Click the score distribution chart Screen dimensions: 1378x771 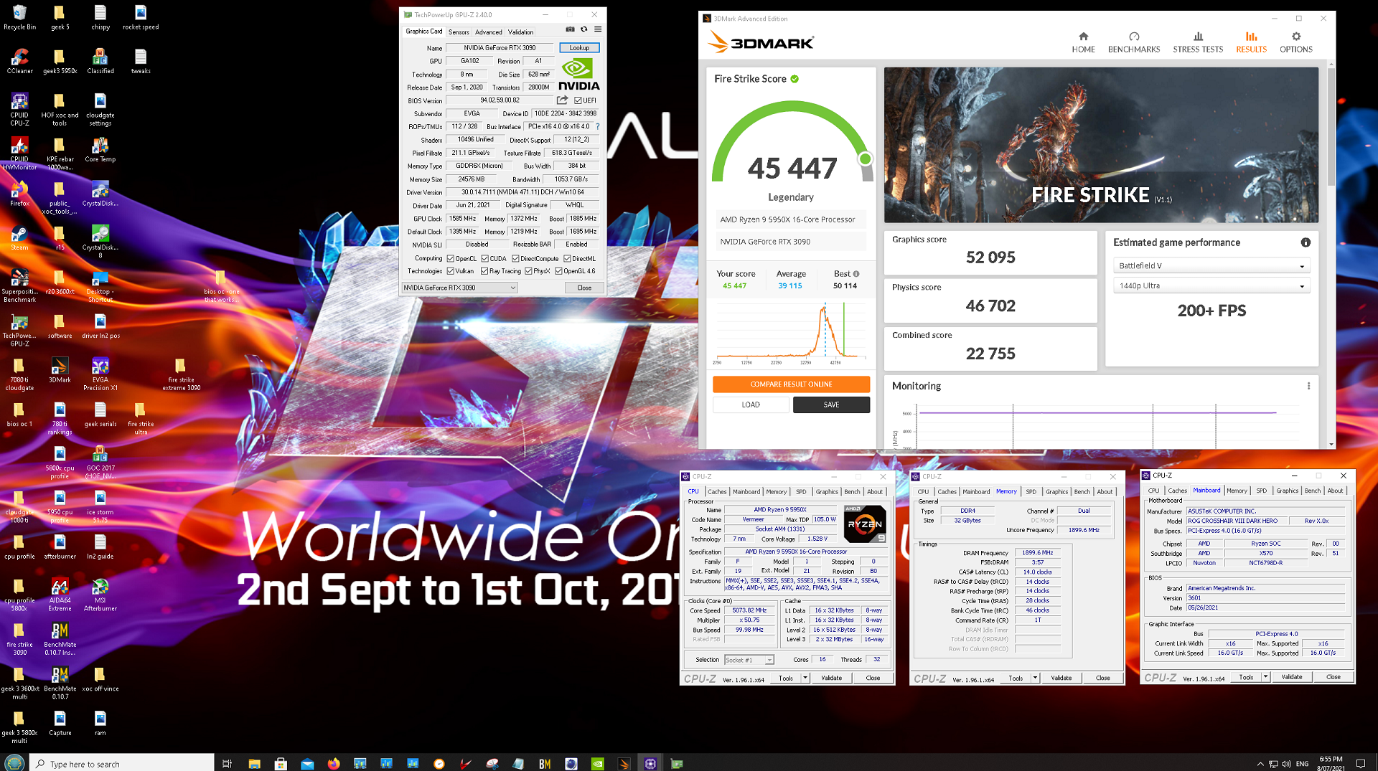(790, 333)
